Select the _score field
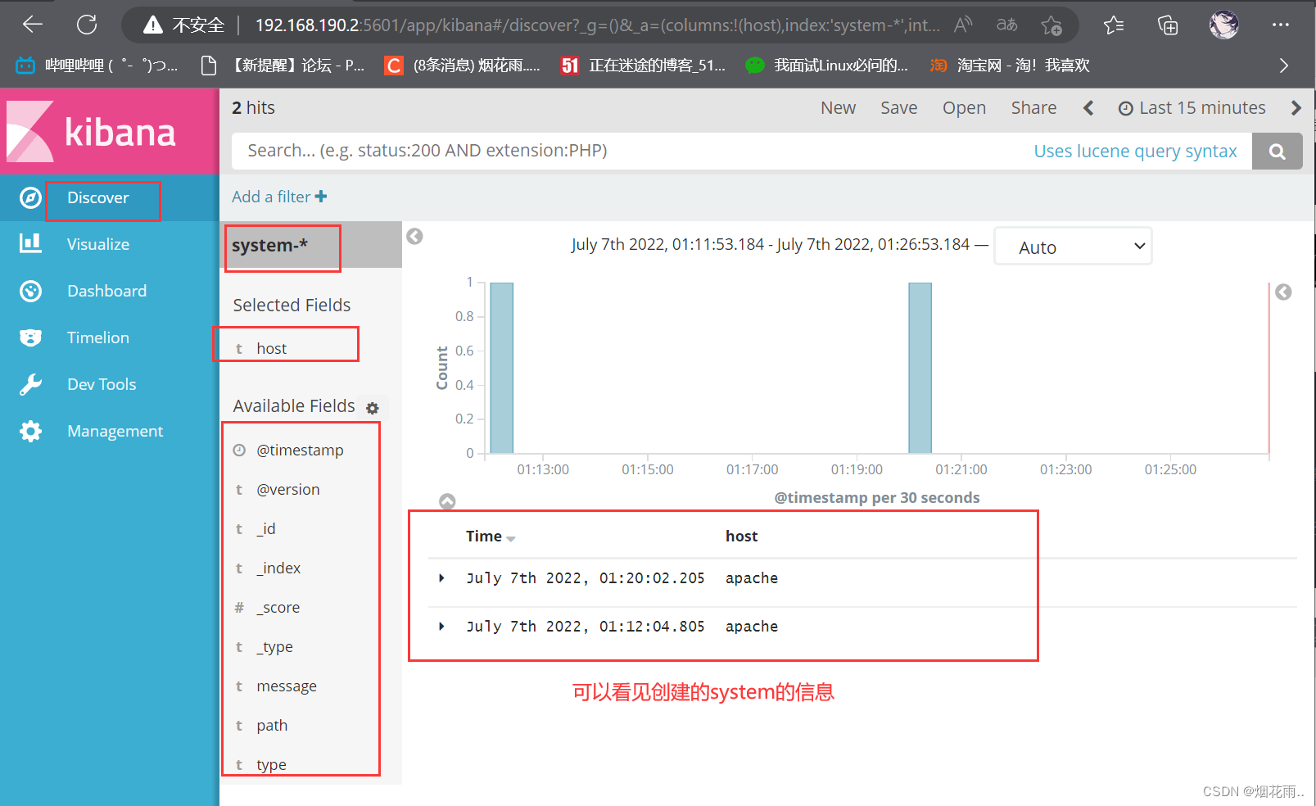The image size is (1316, 806). (x=278, y=607)
